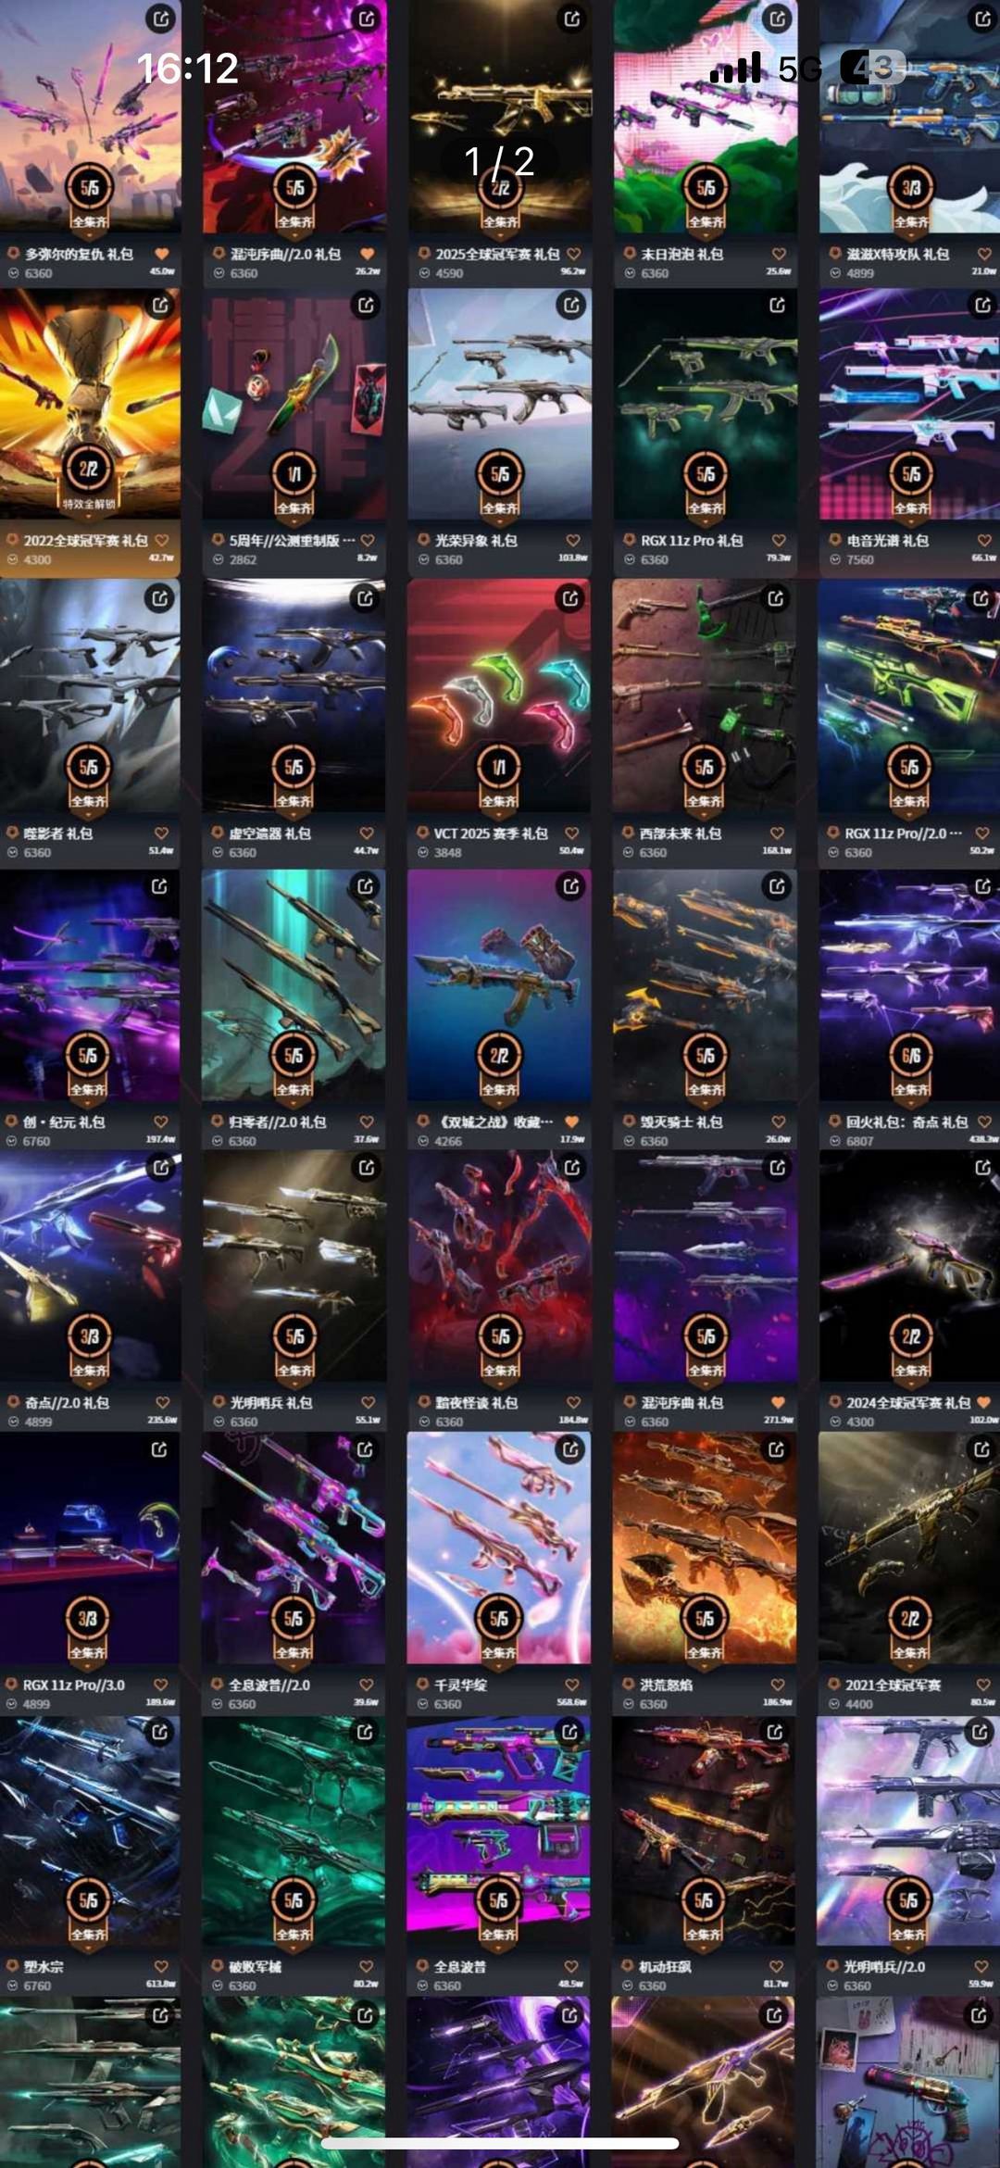Open the VCT 2025 赛季 礼包 thumbnail

pyautogui.click(x=499, y=696)
